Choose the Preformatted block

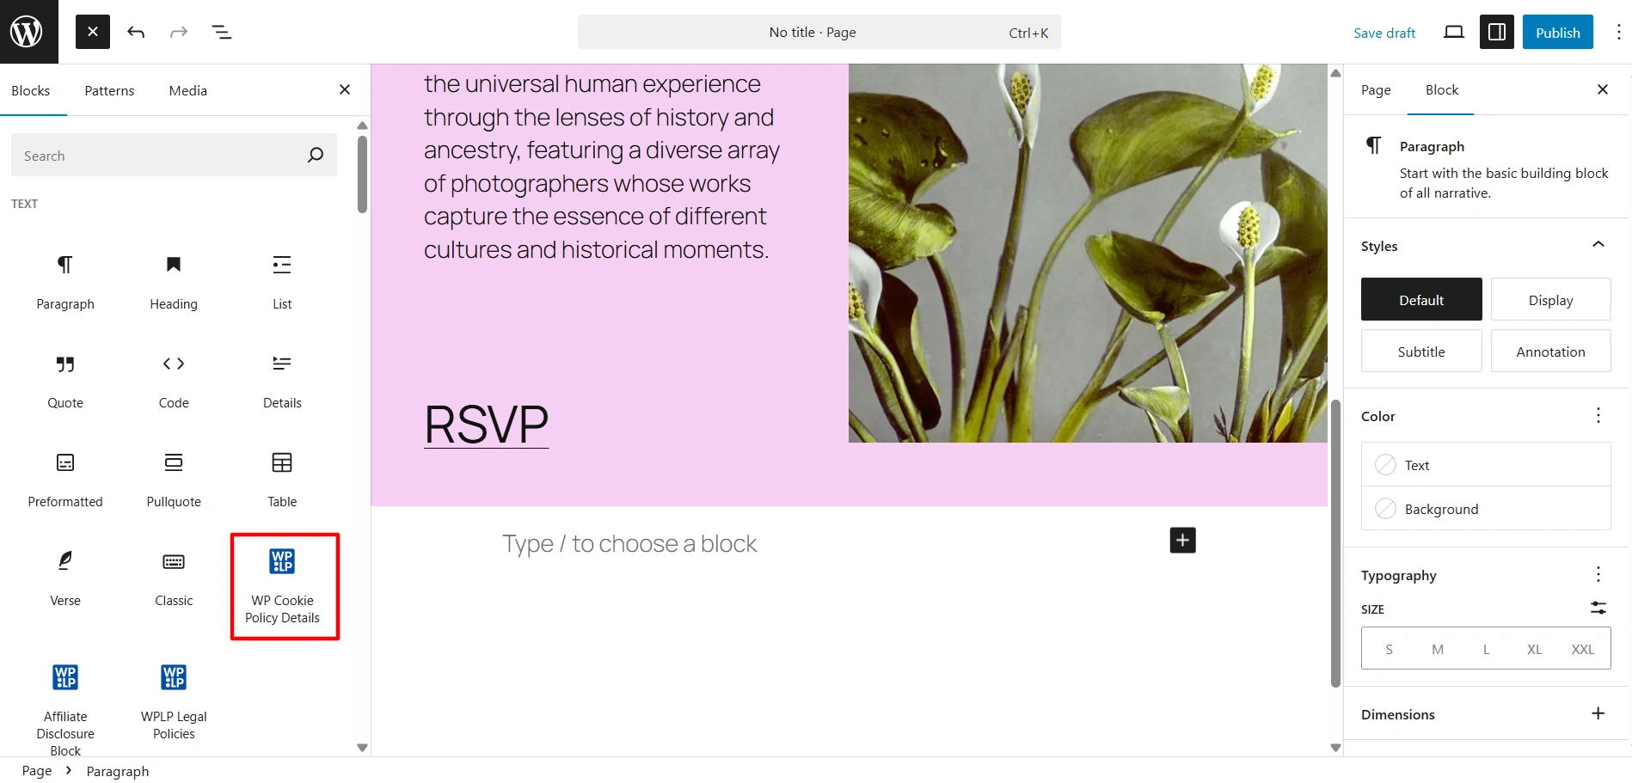pos(65,478)
